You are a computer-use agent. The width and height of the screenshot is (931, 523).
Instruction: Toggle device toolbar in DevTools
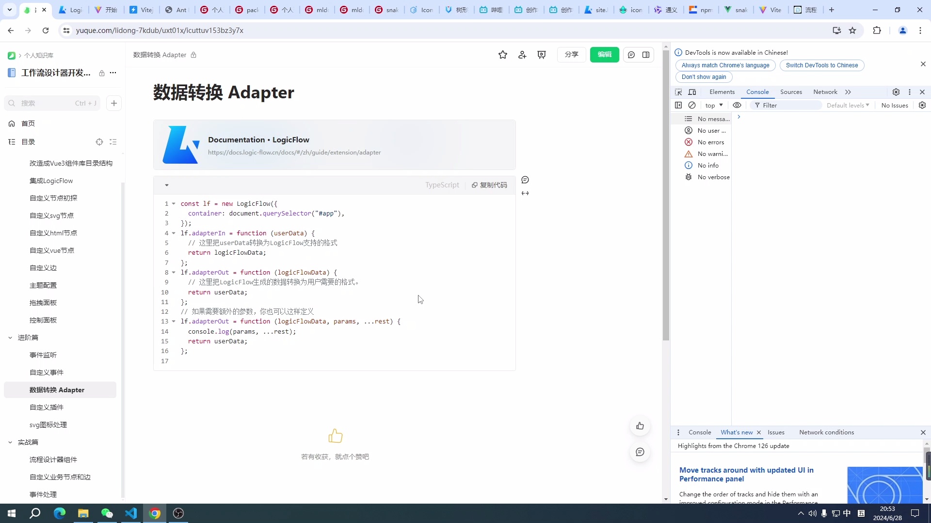click(x=692, y=92)
